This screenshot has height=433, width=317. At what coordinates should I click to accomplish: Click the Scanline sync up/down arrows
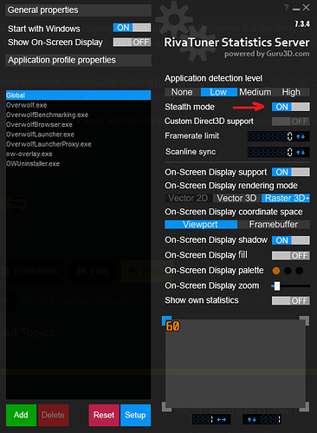pyautogui.click(x=301, y=152)
